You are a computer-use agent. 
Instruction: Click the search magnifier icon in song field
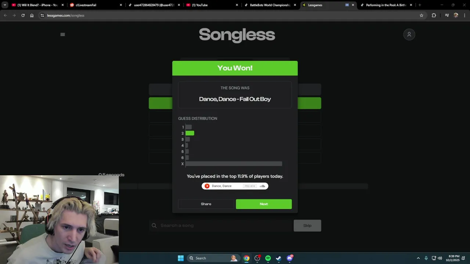coord(154,225)
